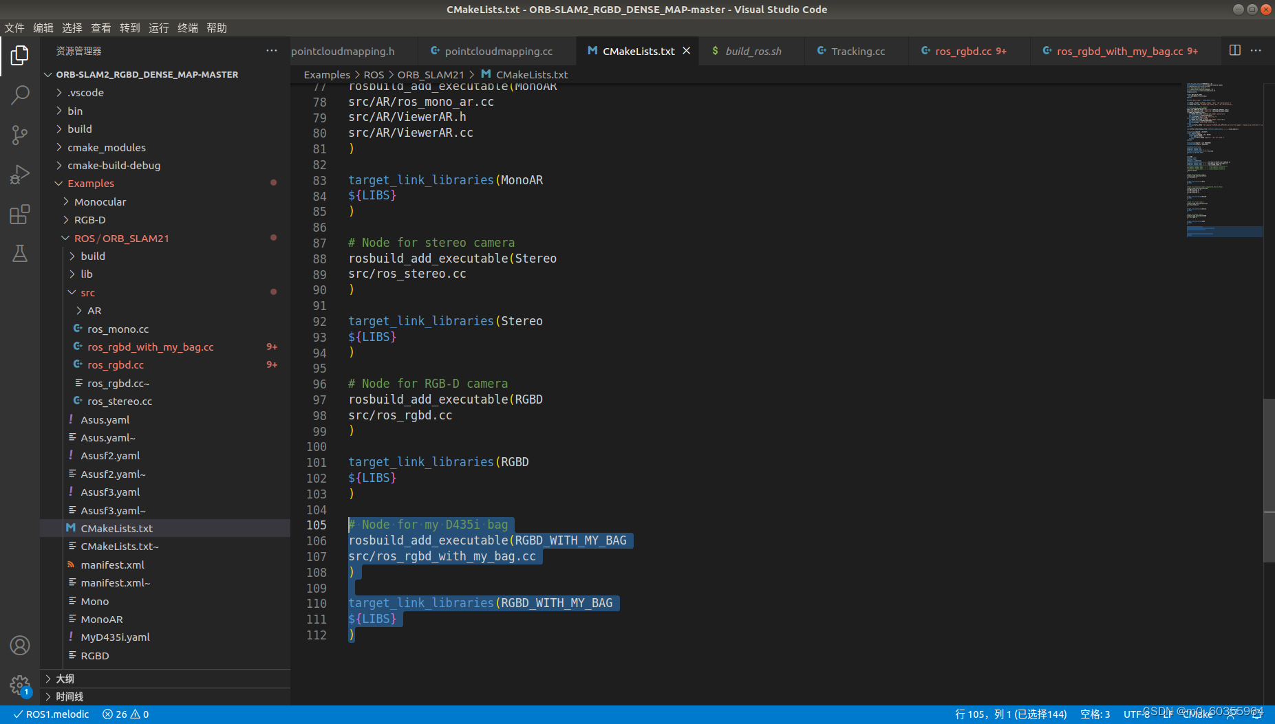Open the Search view in the activity bar
Viewport: 1275px width, 724px height.
coord(20,94)
